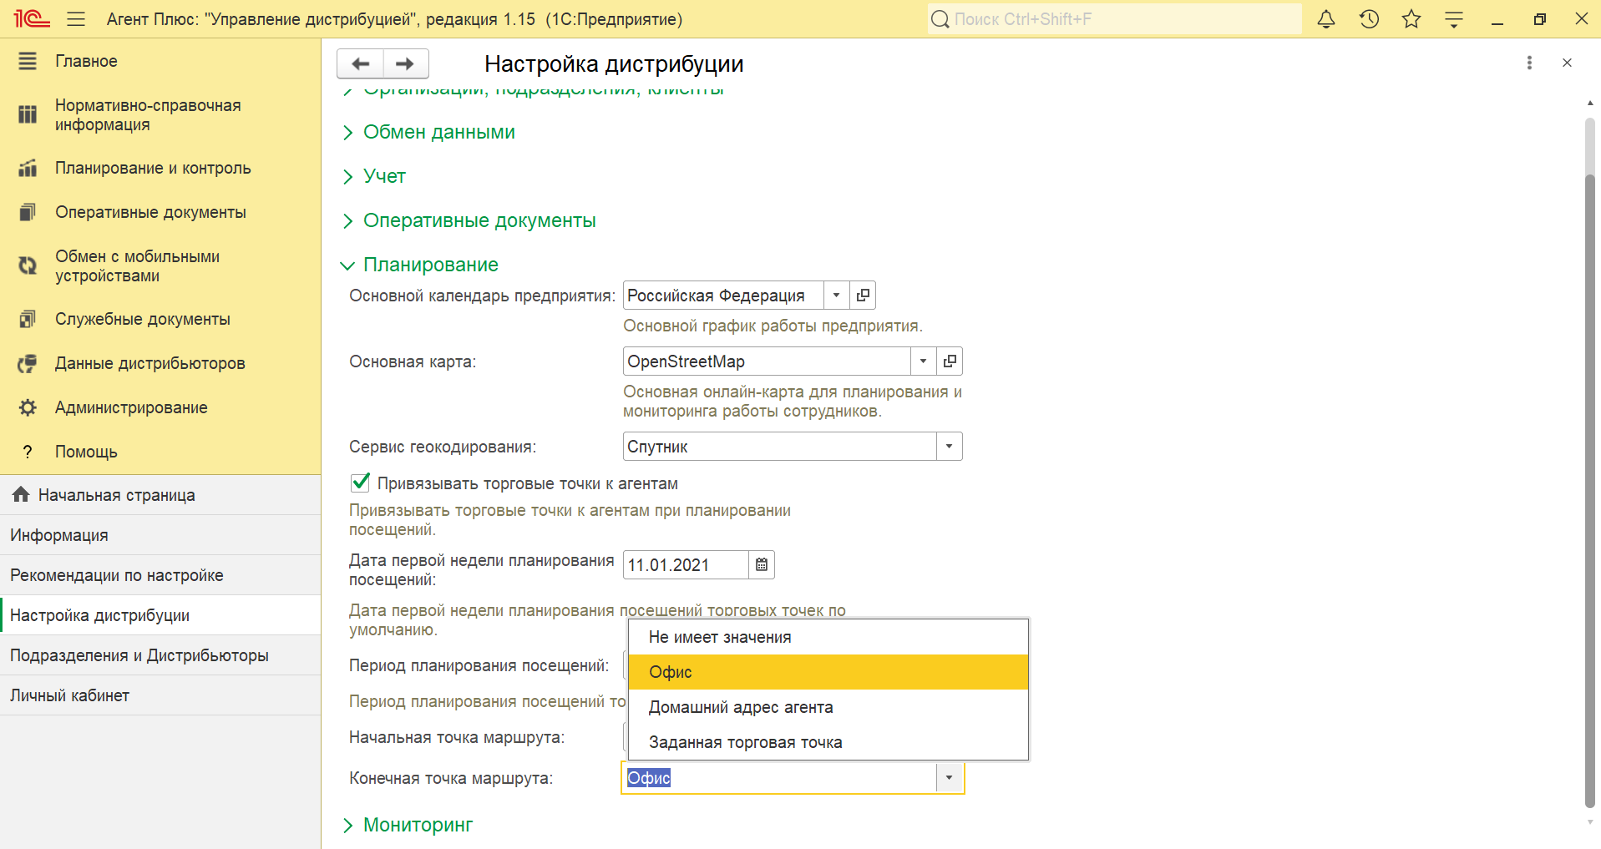Click Обмен с мобильными устройствами icon
Image resolution: width=1601 pixels, height=849 pixels.
tap(28, 265)
